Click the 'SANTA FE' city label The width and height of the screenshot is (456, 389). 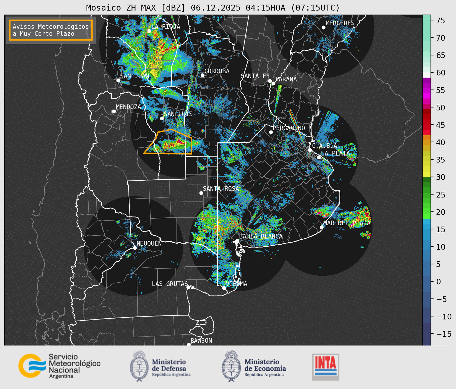pos(255,76)
